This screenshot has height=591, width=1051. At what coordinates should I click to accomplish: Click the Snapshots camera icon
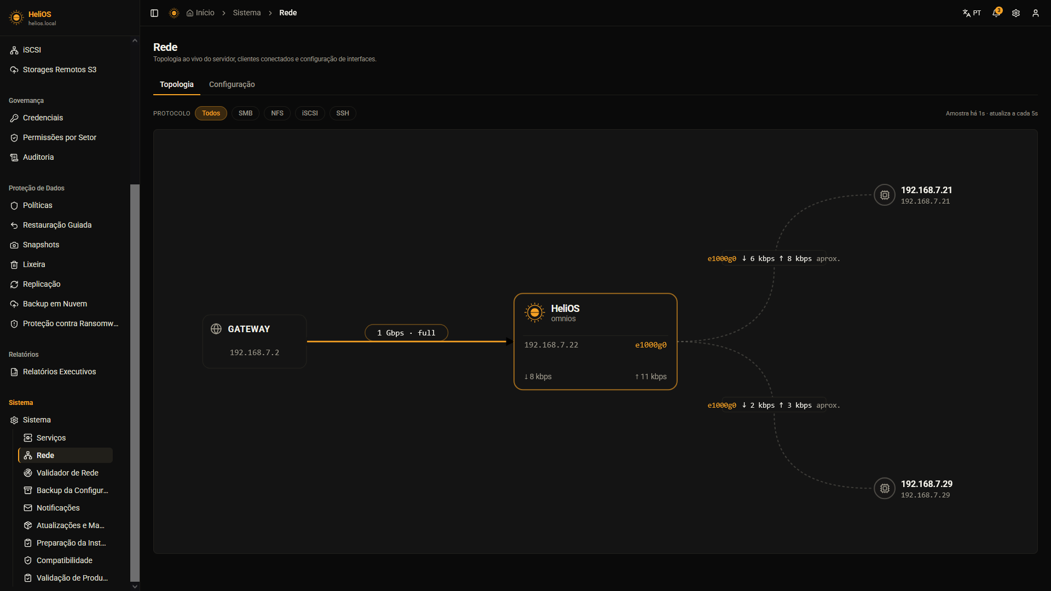coord(14,245)
